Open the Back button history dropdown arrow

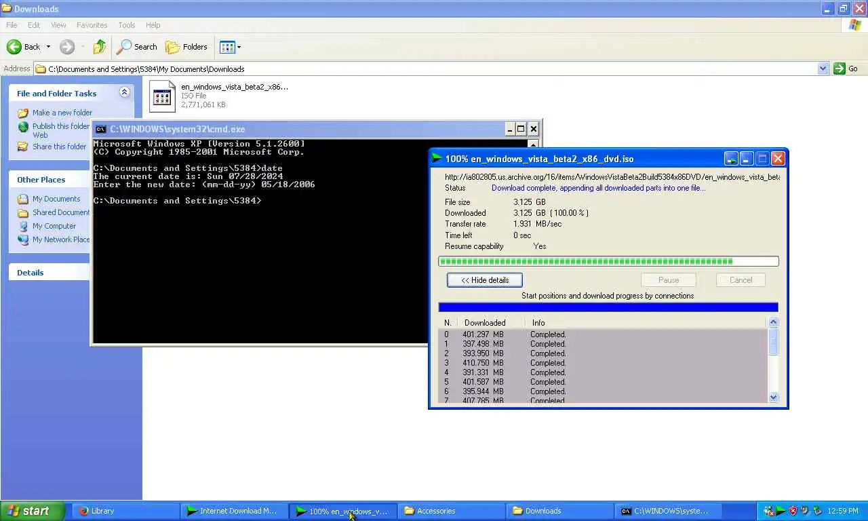[x=48, y=47]
